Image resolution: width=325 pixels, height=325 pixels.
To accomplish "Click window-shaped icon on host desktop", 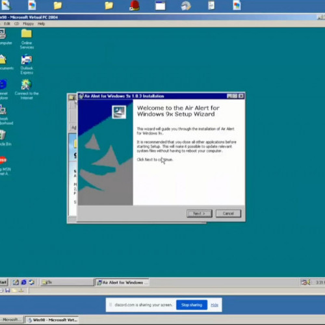I will (161, 5).
